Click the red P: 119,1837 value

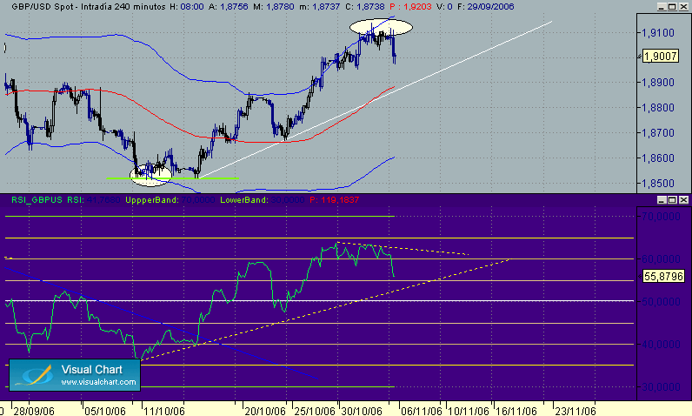(x=335, y=200)
